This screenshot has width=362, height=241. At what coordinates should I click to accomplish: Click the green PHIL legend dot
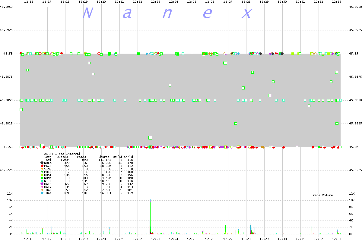42,172
